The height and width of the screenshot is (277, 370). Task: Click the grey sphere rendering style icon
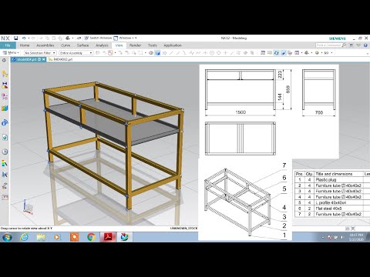coord(317,53)
